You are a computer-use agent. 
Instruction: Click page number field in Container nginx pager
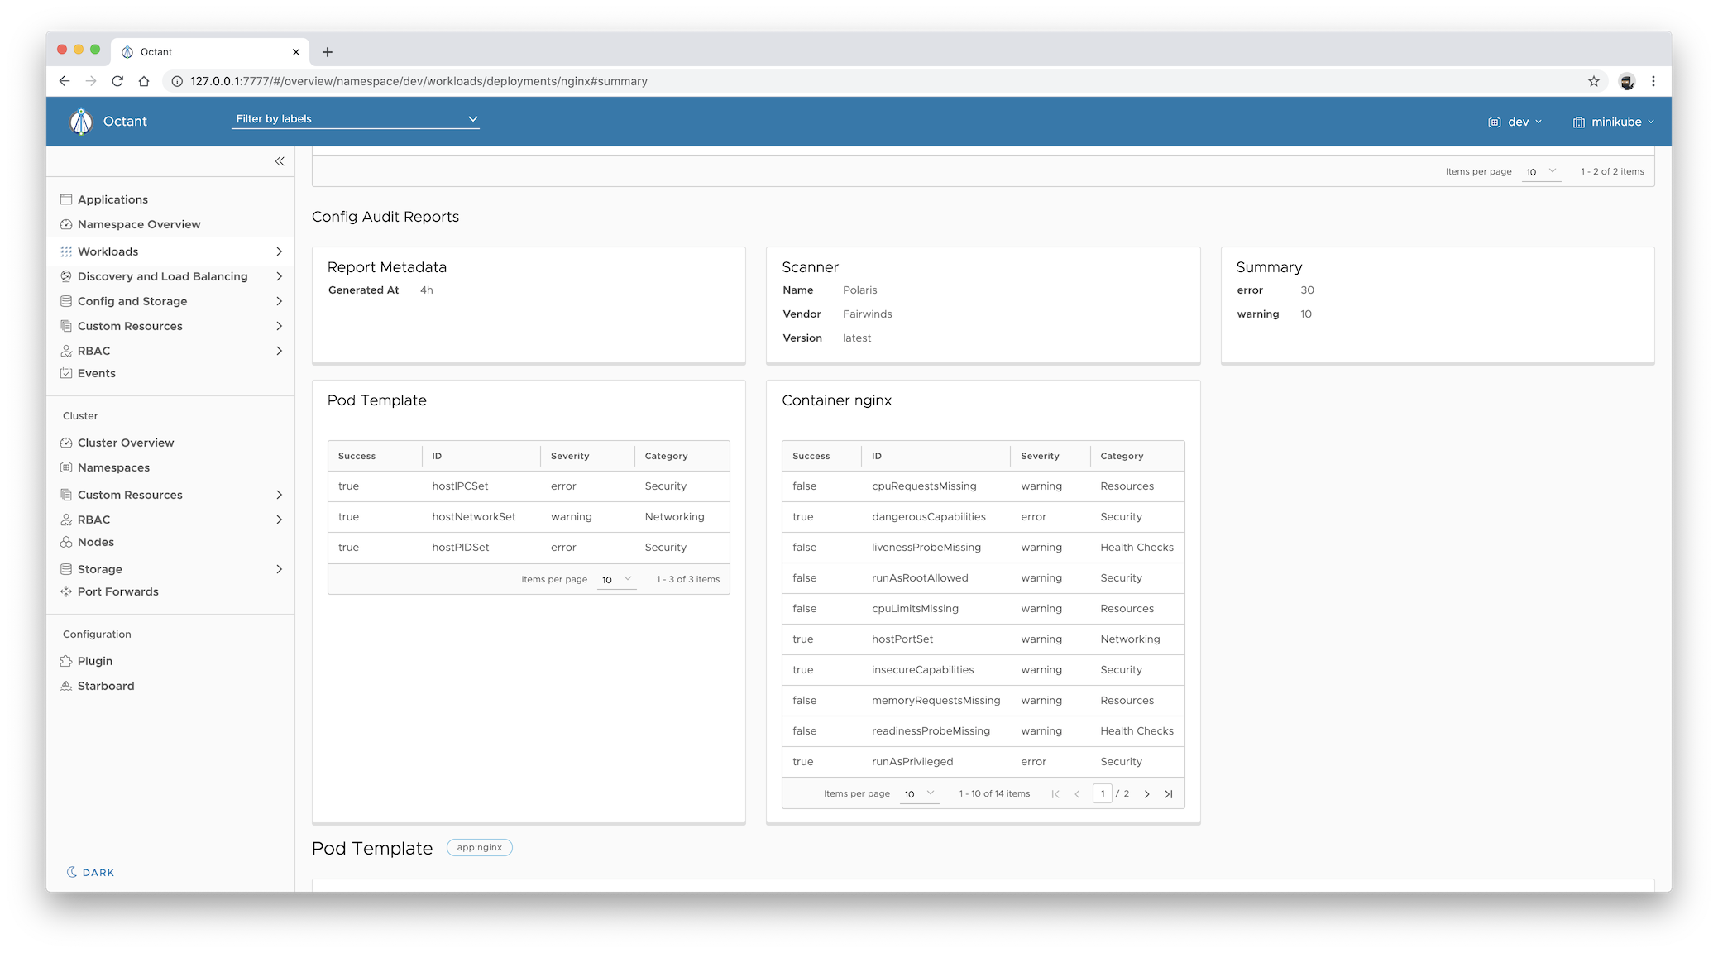pyautogui.click(x=1102, y=793)
